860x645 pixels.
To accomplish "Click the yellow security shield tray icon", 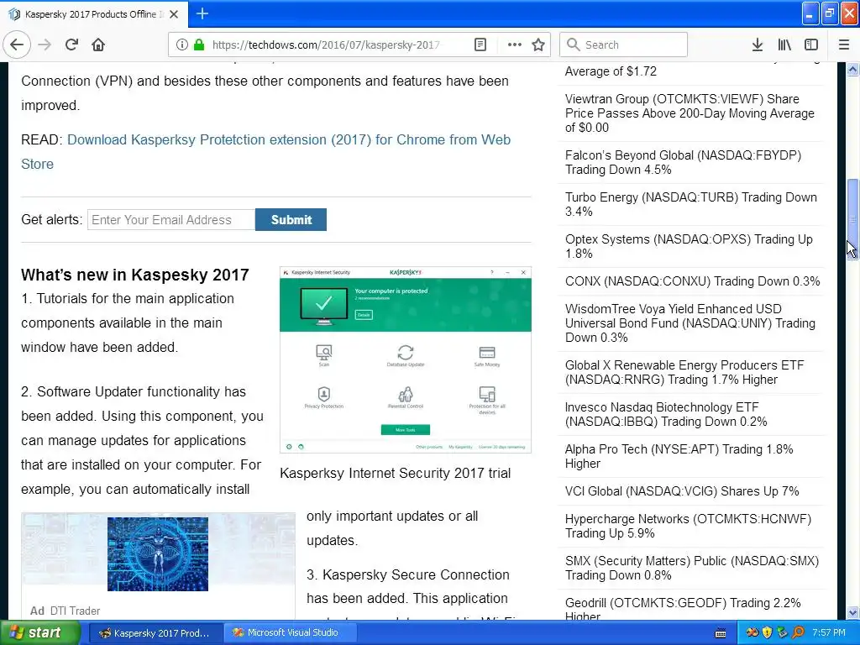I will [x=768, y=633].
